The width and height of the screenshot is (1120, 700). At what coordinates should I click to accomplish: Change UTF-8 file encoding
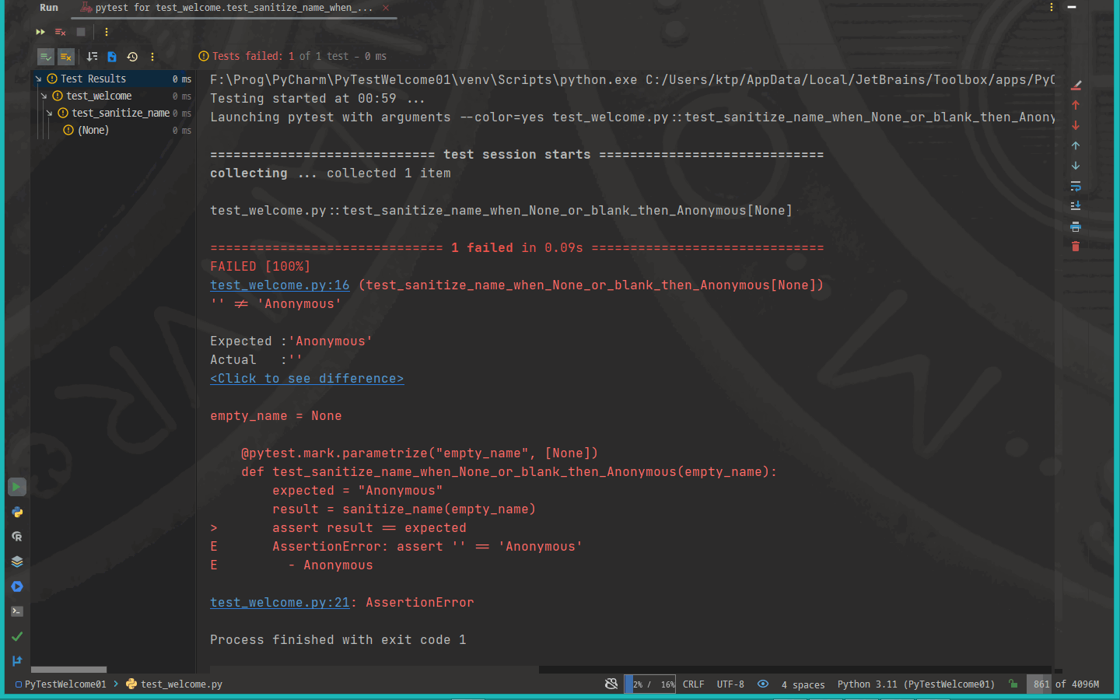coord(730,684)
